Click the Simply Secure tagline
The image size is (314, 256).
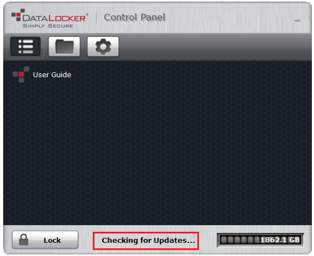click(x=48, y=26)
